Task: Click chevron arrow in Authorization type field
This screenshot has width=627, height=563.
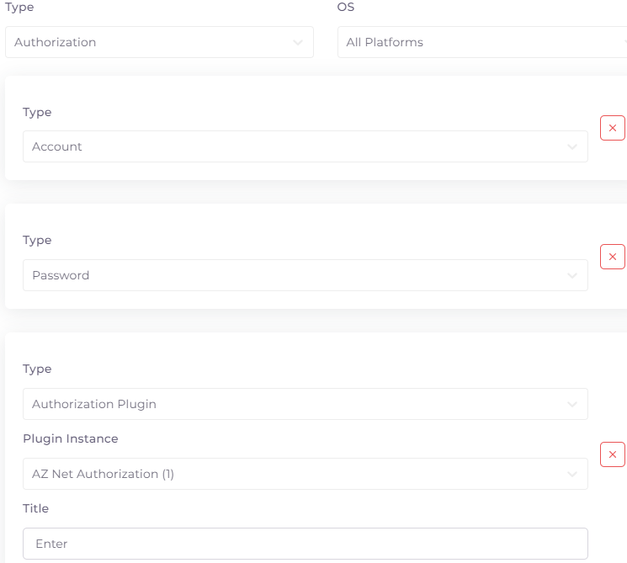Action: (297, 42)
